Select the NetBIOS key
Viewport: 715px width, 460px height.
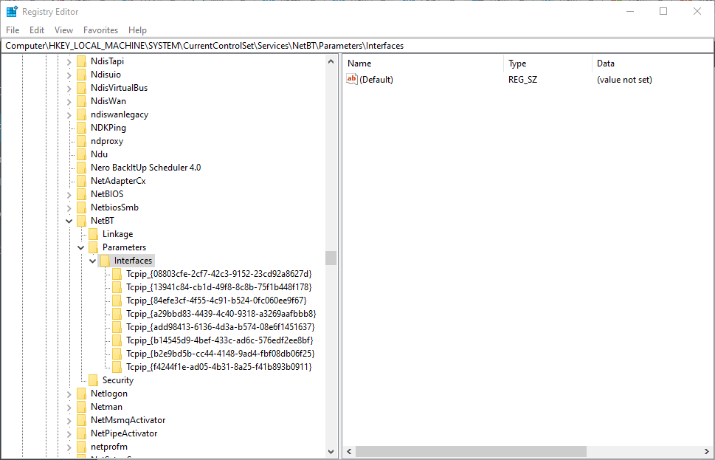(107, 194)
